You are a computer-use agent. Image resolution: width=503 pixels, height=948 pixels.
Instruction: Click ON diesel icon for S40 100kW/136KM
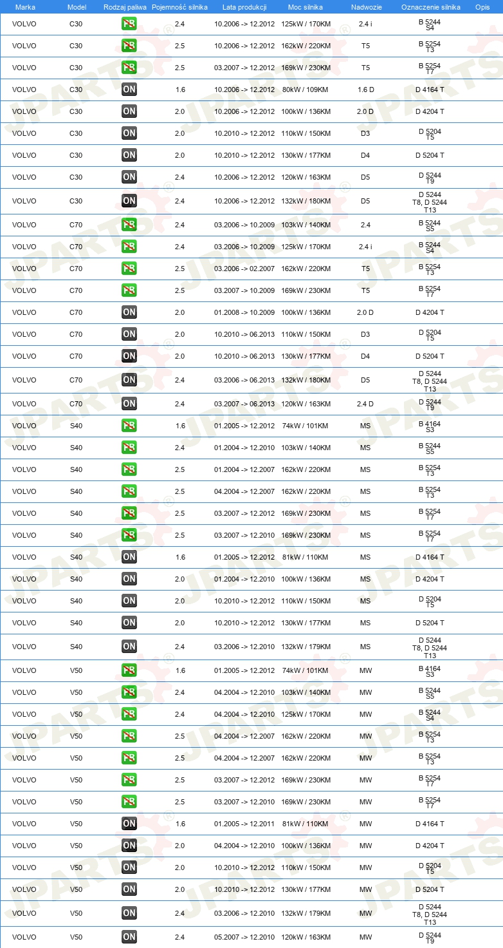129,579
